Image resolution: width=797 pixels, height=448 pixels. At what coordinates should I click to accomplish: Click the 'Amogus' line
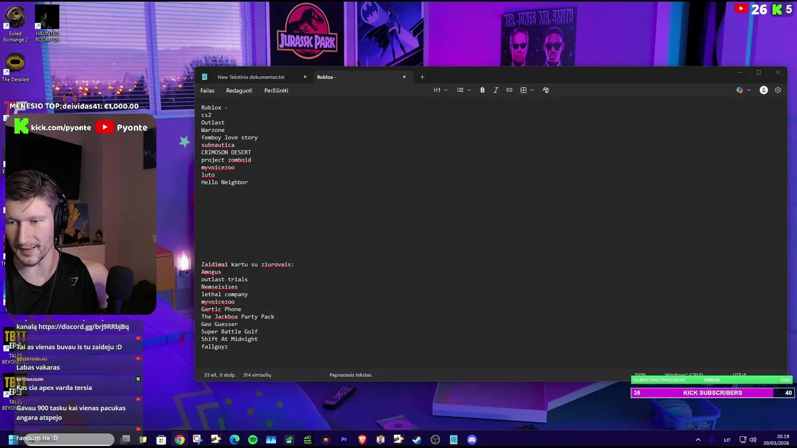coord(211,272)
